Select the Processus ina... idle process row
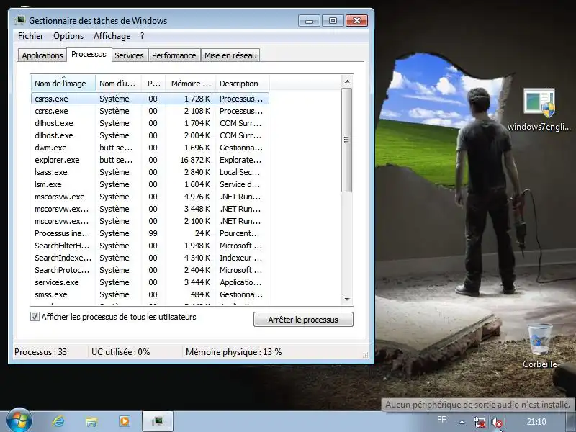 point(150,233)
